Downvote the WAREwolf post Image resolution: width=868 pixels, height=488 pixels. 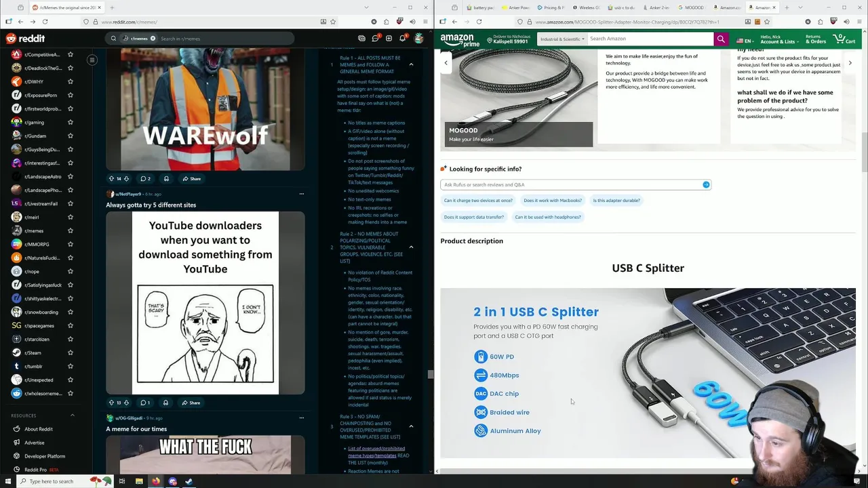point(126,178)
